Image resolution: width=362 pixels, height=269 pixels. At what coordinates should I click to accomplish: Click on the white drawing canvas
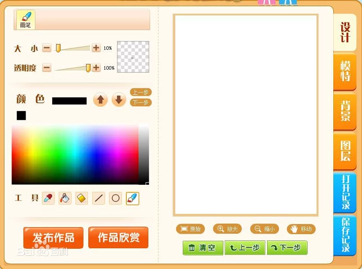(245, 115)
